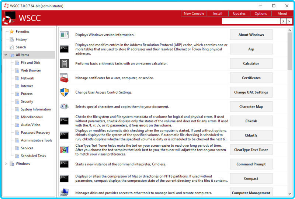Viewport: 295px width, 199px height.
Task: Collapse the All Items tree node
Action: tap(6, 55)
